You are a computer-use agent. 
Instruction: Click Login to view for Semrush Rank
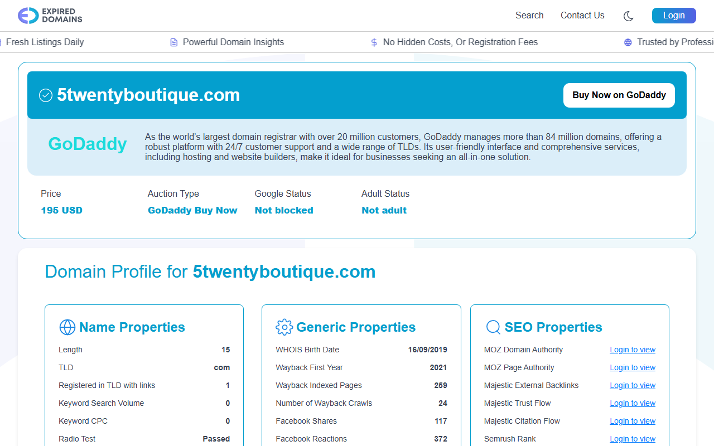click(x=633, y=439)
